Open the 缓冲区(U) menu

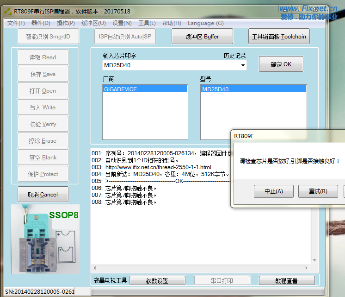(93, 23)
